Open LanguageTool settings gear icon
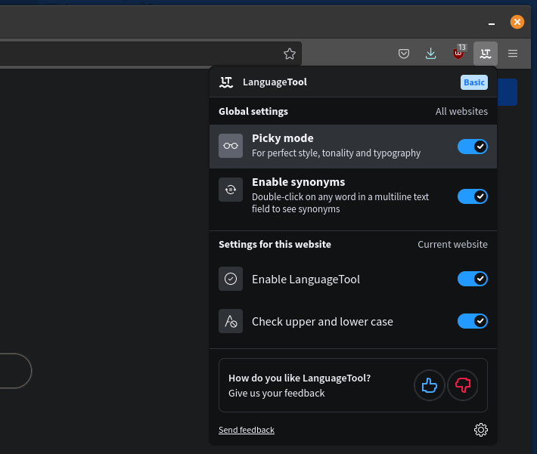Screen dimensions: 537x454 [480, 430]
